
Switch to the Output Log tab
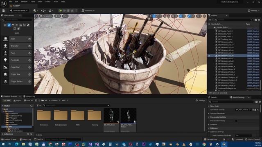coord(29,96)
